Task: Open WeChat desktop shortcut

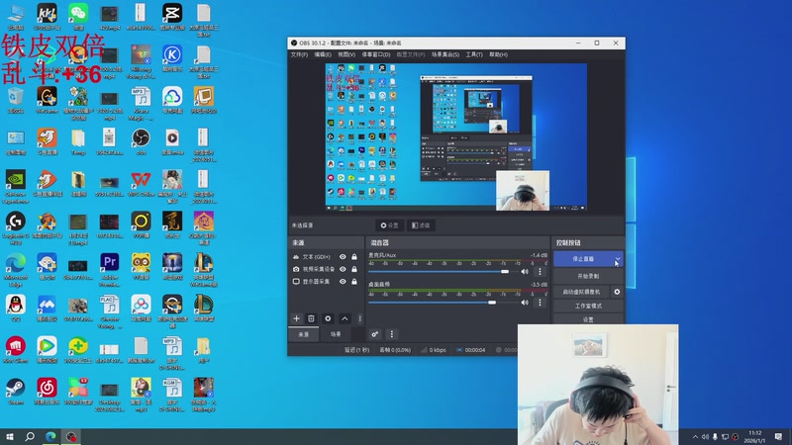Action: tap(78, 17)
